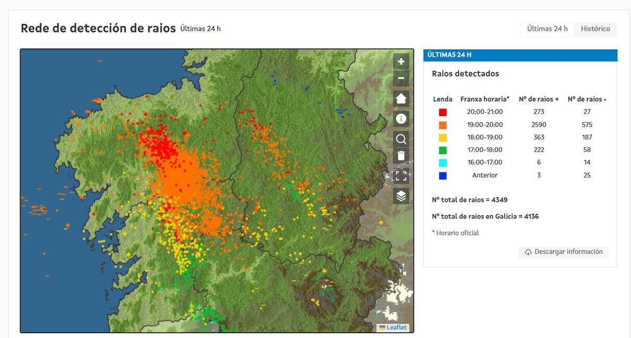Select the 19:00-20:00 time range text
Image resolution: width=631 pixels, height=338 pixels.
coord(485,125)
